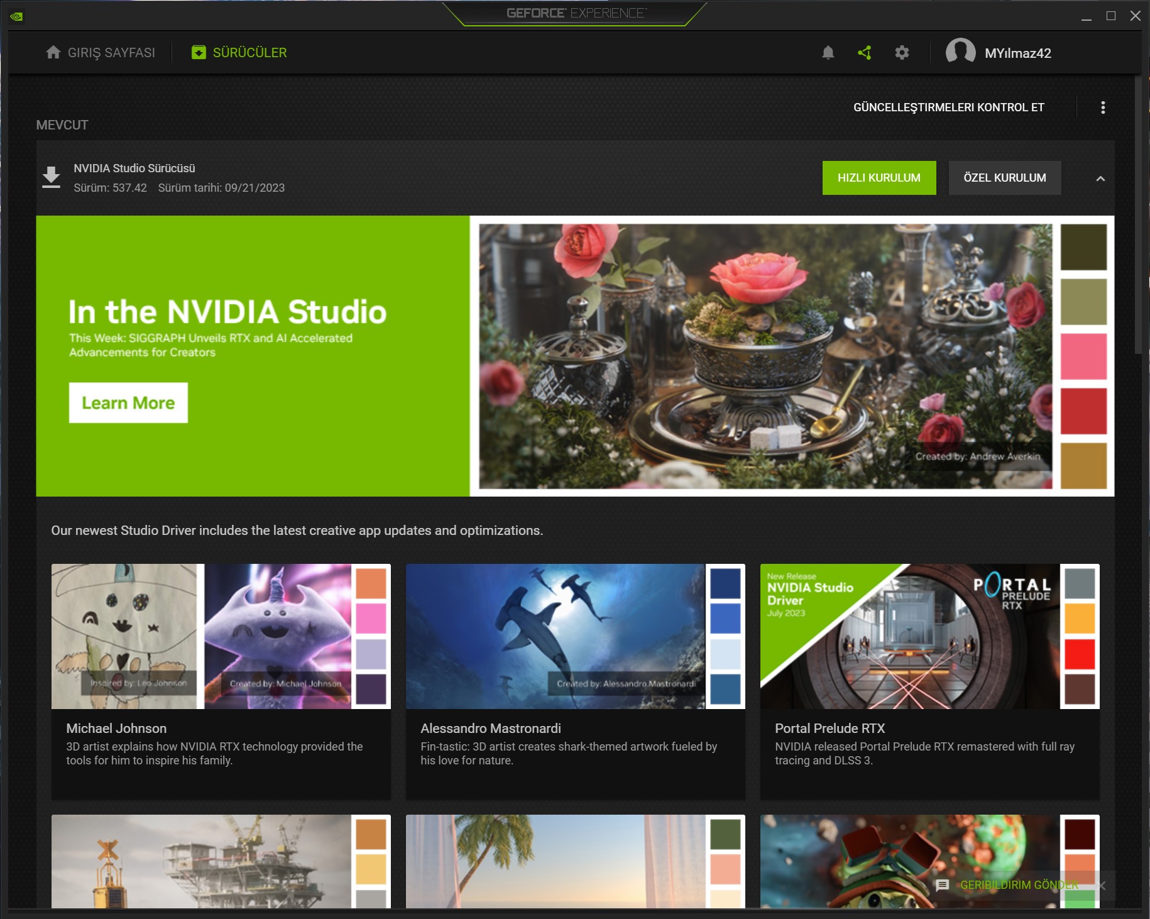Click the pink swatch on Michael Johnson card
This screenshot has height=919, width=1150.
(371, 619)
